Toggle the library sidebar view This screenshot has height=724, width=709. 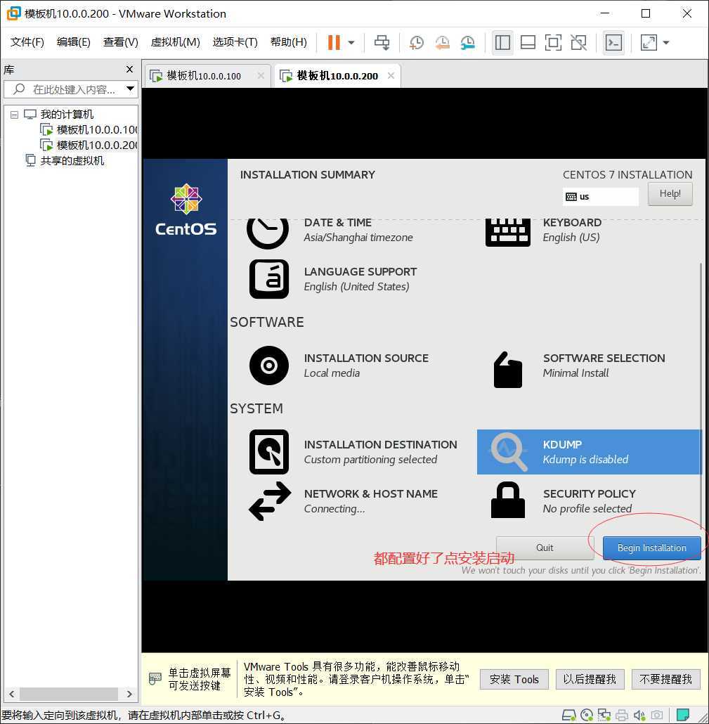(502, 42)
